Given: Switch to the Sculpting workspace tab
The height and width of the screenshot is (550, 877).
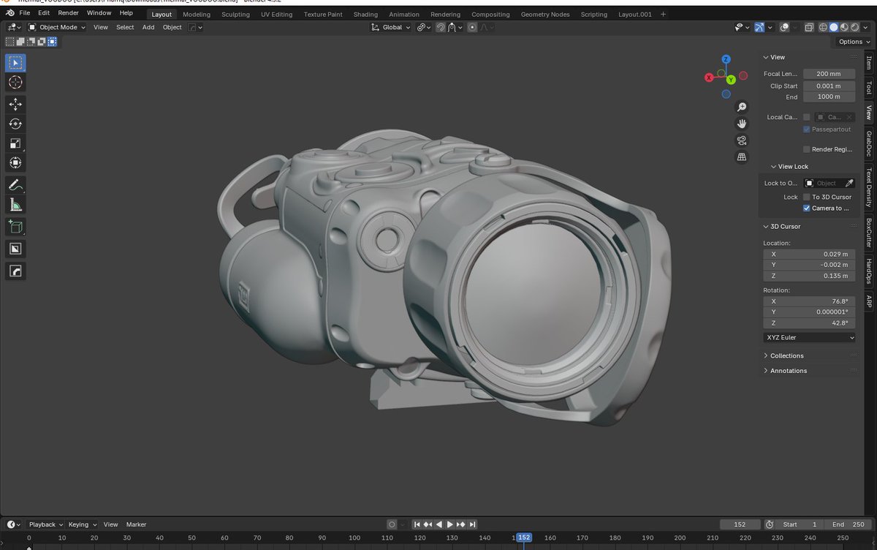Looking at the screenshot, I should [235, 14].
